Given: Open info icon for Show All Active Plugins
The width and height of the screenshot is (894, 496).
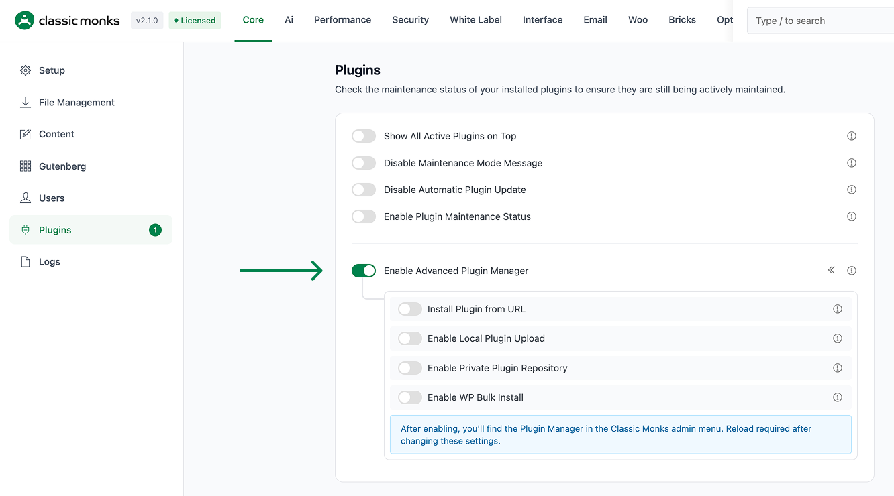Looking at the screenshot, I should click(852, 136).
